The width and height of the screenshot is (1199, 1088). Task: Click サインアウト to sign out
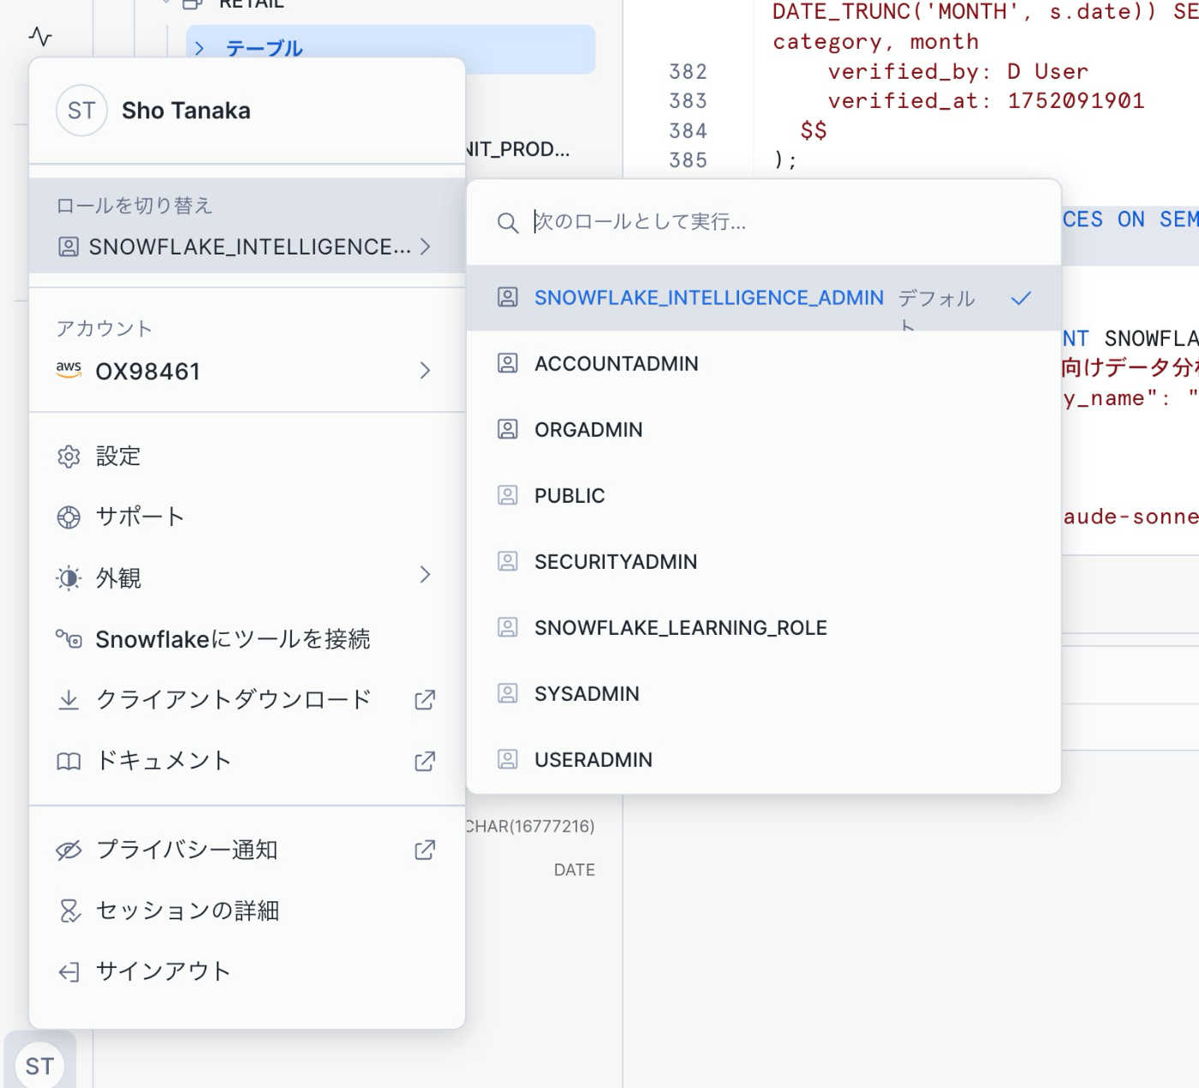(x=247, y=971)
